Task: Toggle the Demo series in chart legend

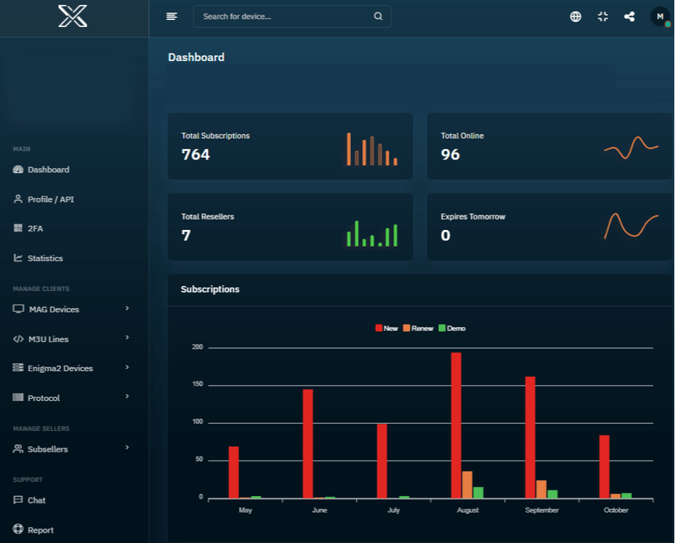Action: coord(451,328)
